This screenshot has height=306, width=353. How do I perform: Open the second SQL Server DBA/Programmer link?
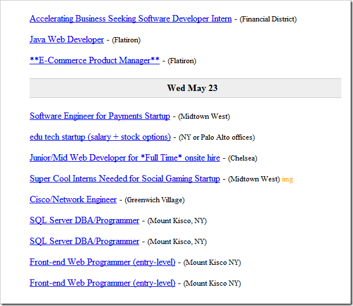84,241
